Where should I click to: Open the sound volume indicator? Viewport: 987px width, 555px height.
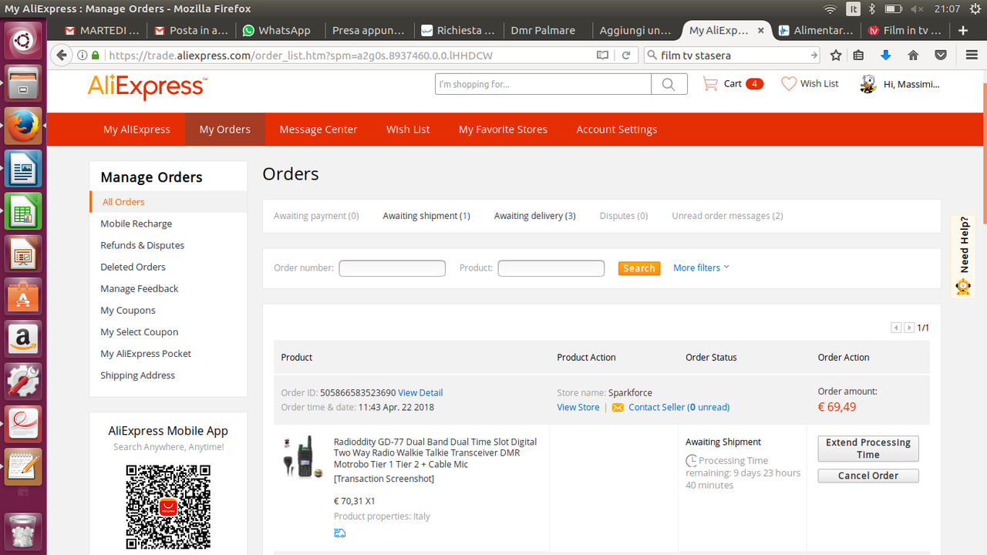917,9
